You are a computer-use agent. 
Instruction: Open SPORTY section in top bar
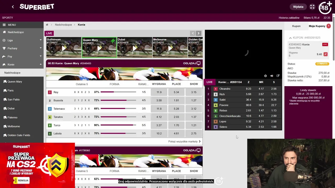(x=8, y=18)
